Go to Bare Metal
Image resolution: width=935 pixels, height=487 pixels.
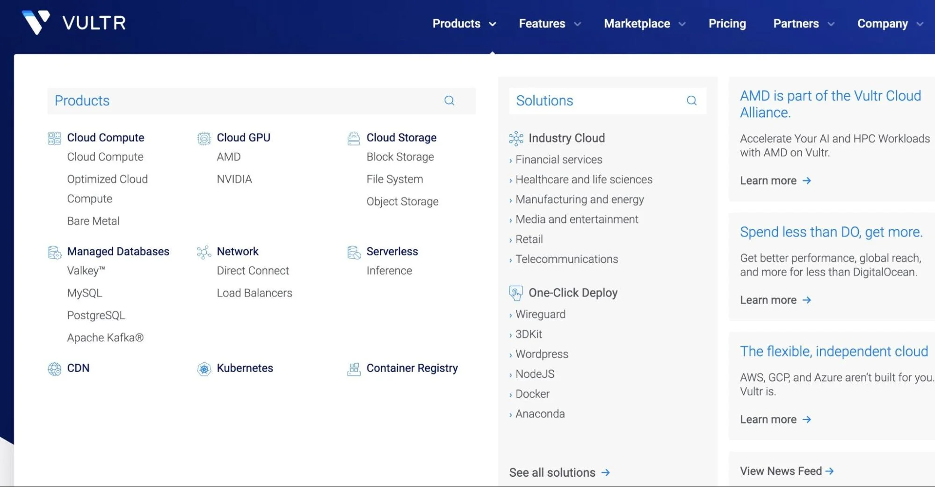coord(93,221)
